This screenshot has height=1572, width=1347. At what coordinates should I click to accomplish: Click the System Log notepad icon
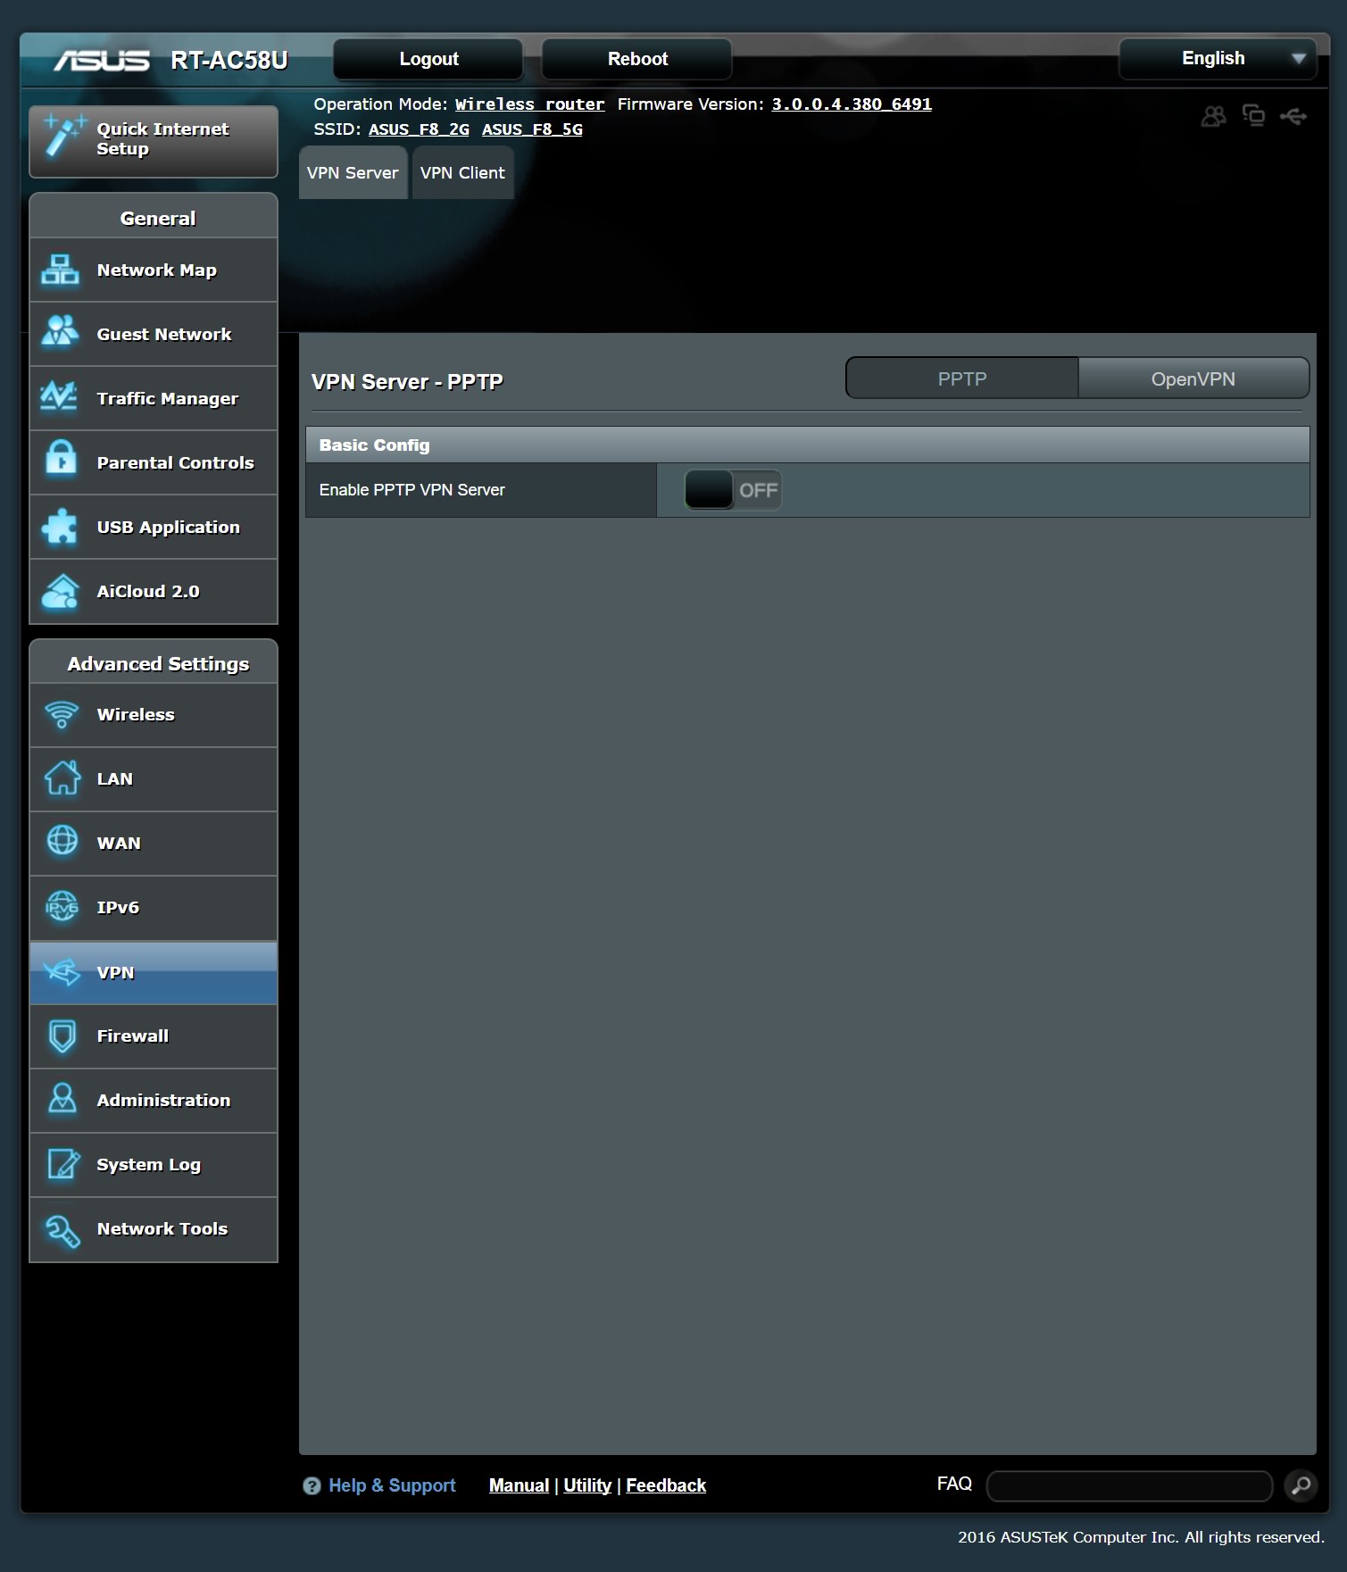(62, 1164)
